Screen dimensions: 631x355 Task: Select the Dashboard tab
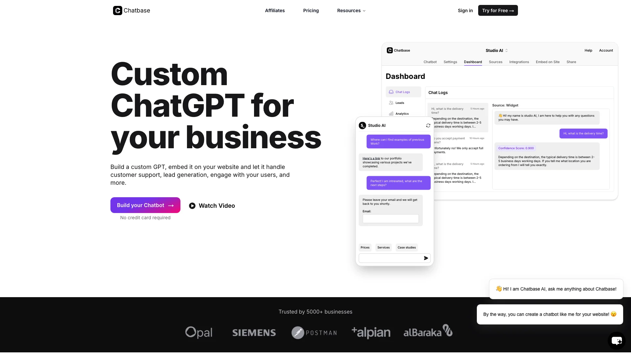pyautogui.click(x=473, y=62)
